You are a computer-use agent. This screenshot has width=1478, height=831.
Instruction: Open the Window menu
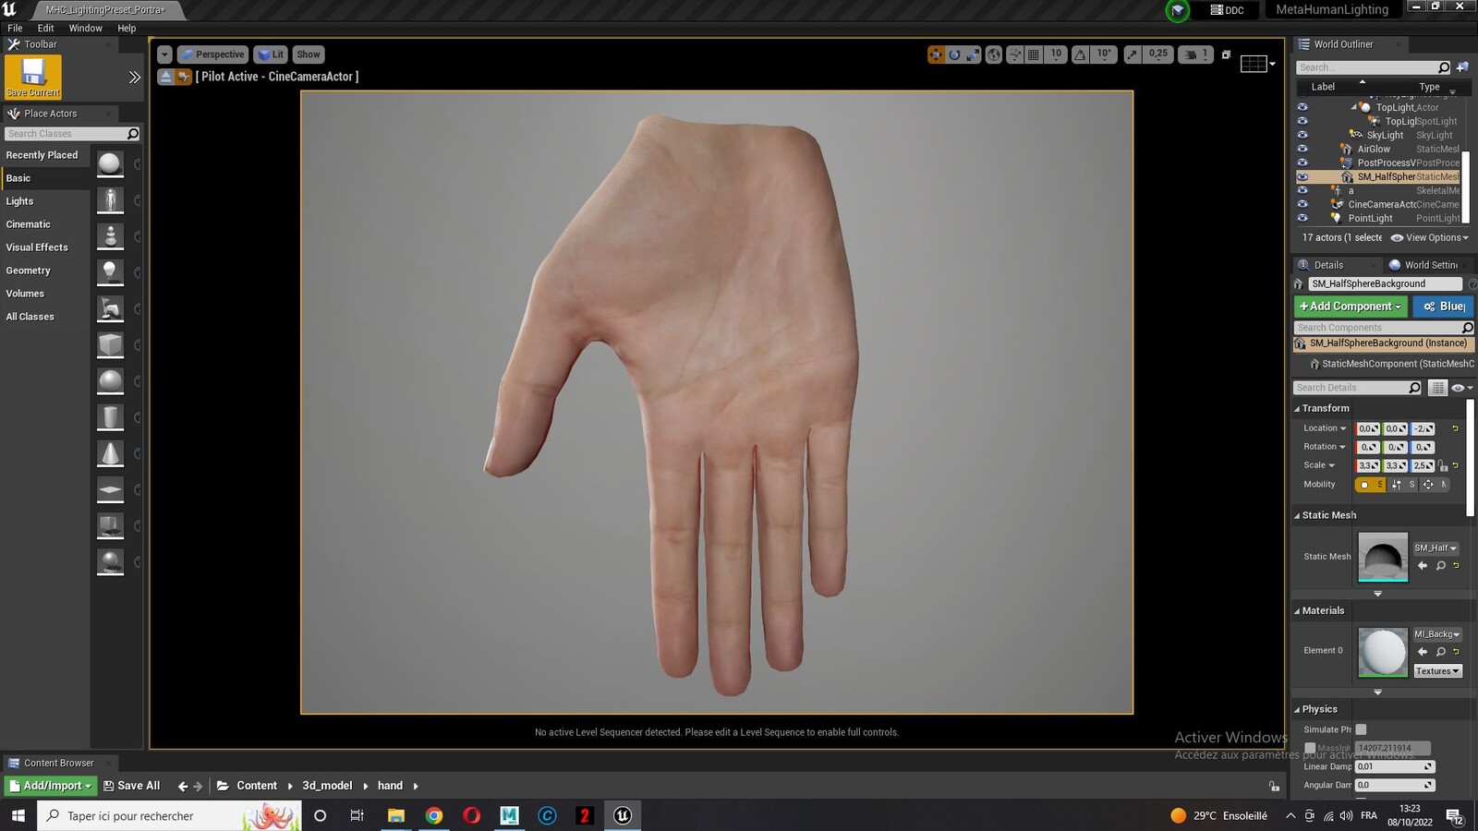[85, 29]
